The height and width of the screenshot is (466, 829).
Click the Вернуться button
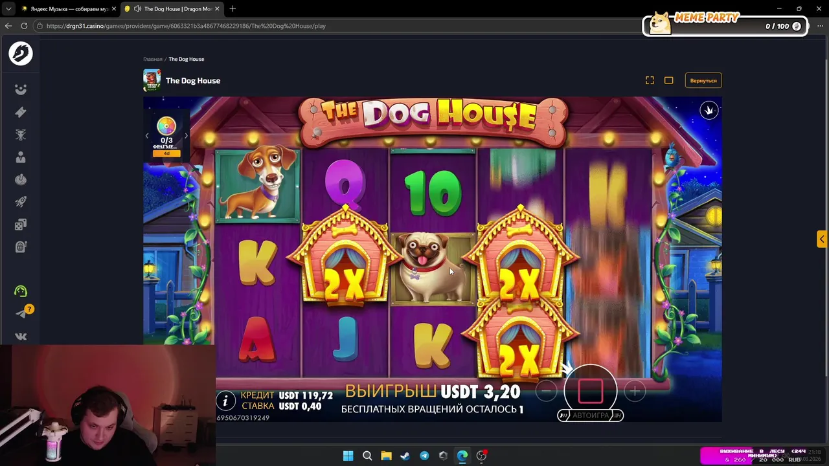tap(703, 80)
